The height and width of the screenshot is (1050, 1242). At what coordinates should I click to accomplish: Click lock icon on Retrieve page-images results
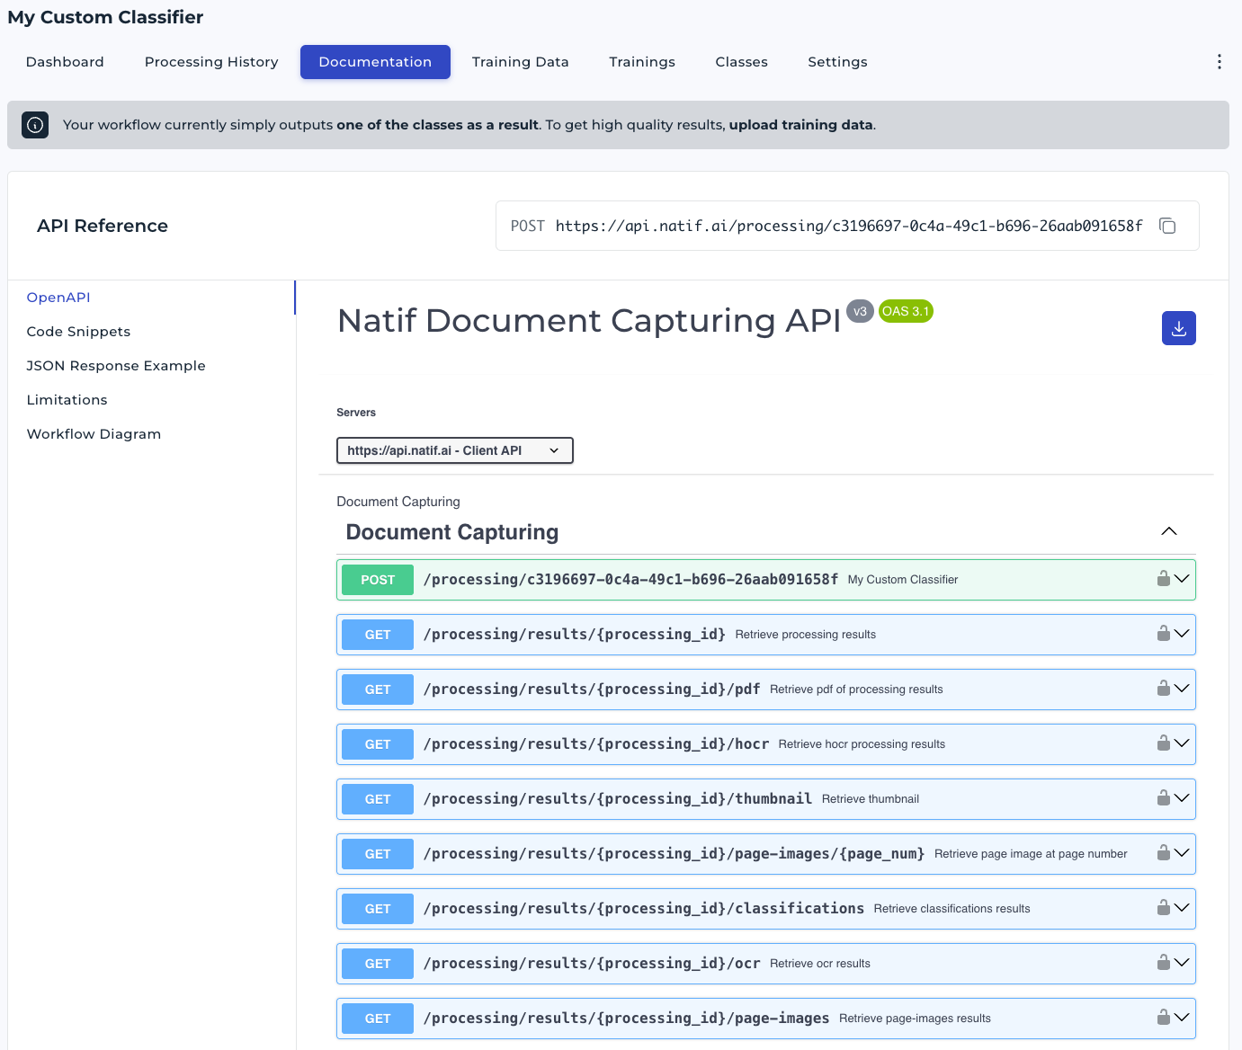point(1163,1018)
